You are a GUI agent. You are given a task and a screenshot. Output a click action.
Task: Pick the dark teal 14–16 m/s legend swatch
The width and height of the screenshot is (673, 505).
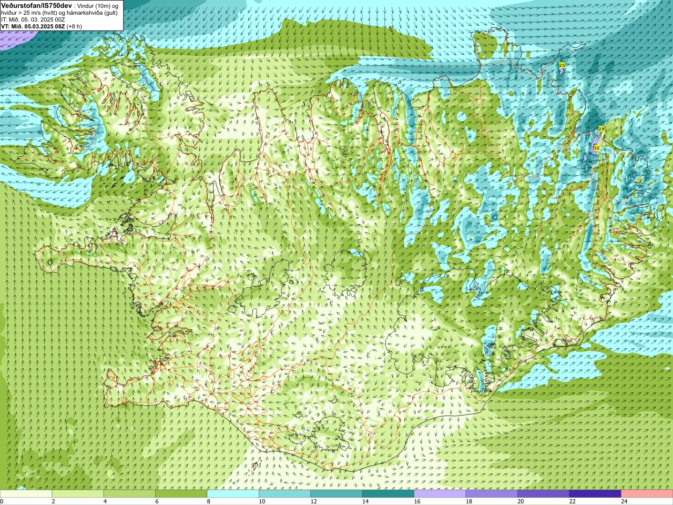[x=389, y=494]
